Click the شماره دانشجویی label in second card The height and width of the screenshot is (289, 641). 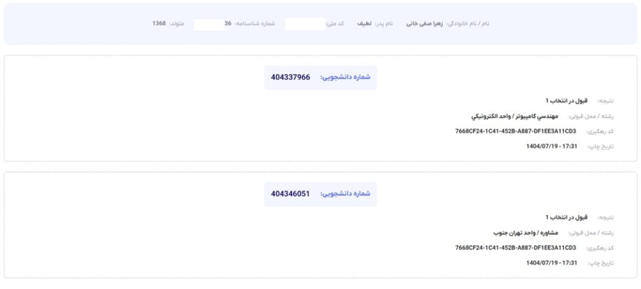point(346,194)
